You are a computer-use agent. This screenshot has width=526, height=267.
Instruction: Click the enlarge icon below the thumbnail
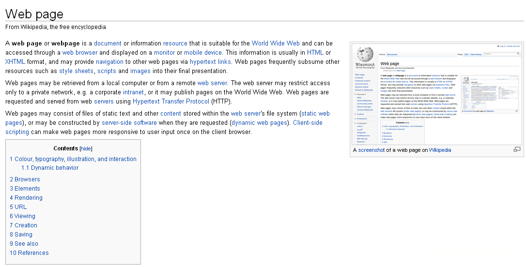pyautogui.click(x=517, y=149)
